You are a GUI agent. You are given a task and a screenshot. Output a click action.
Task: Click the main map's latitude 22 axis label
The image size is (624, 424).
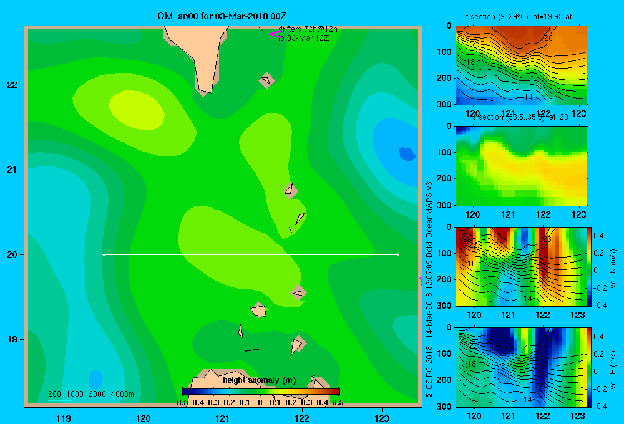12,85
